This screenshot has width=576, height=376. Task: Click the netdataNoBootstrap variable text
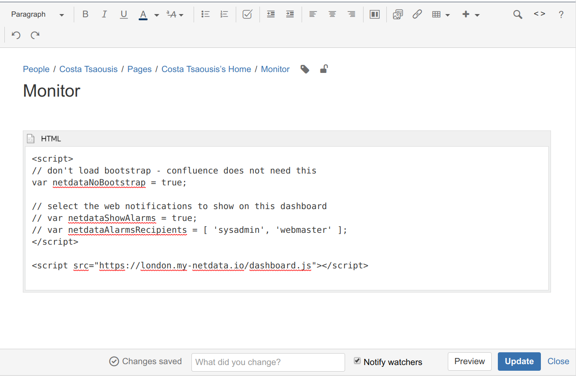click(99, 183)
